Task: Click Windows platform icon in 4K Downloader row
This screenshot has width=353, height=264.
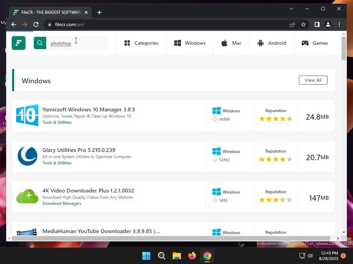Action: tap(216, 192)
